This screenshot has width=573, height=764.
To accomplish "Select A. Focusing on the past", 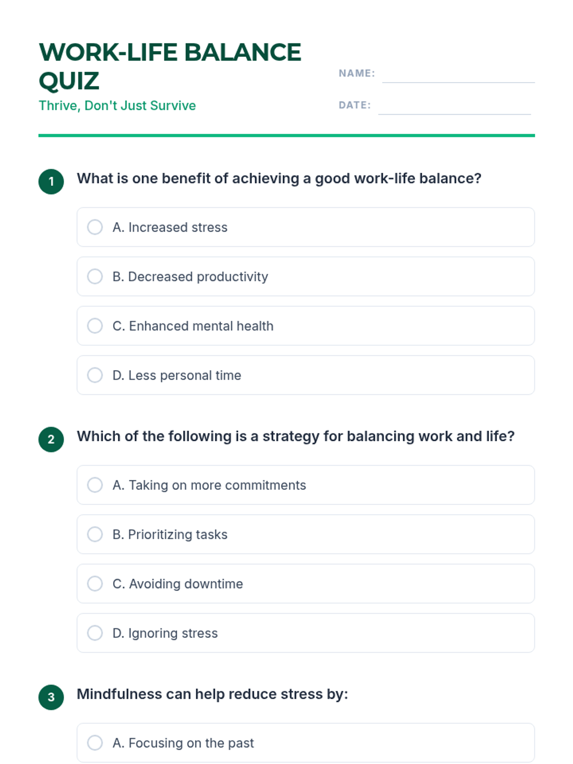I will coord(95,743).
